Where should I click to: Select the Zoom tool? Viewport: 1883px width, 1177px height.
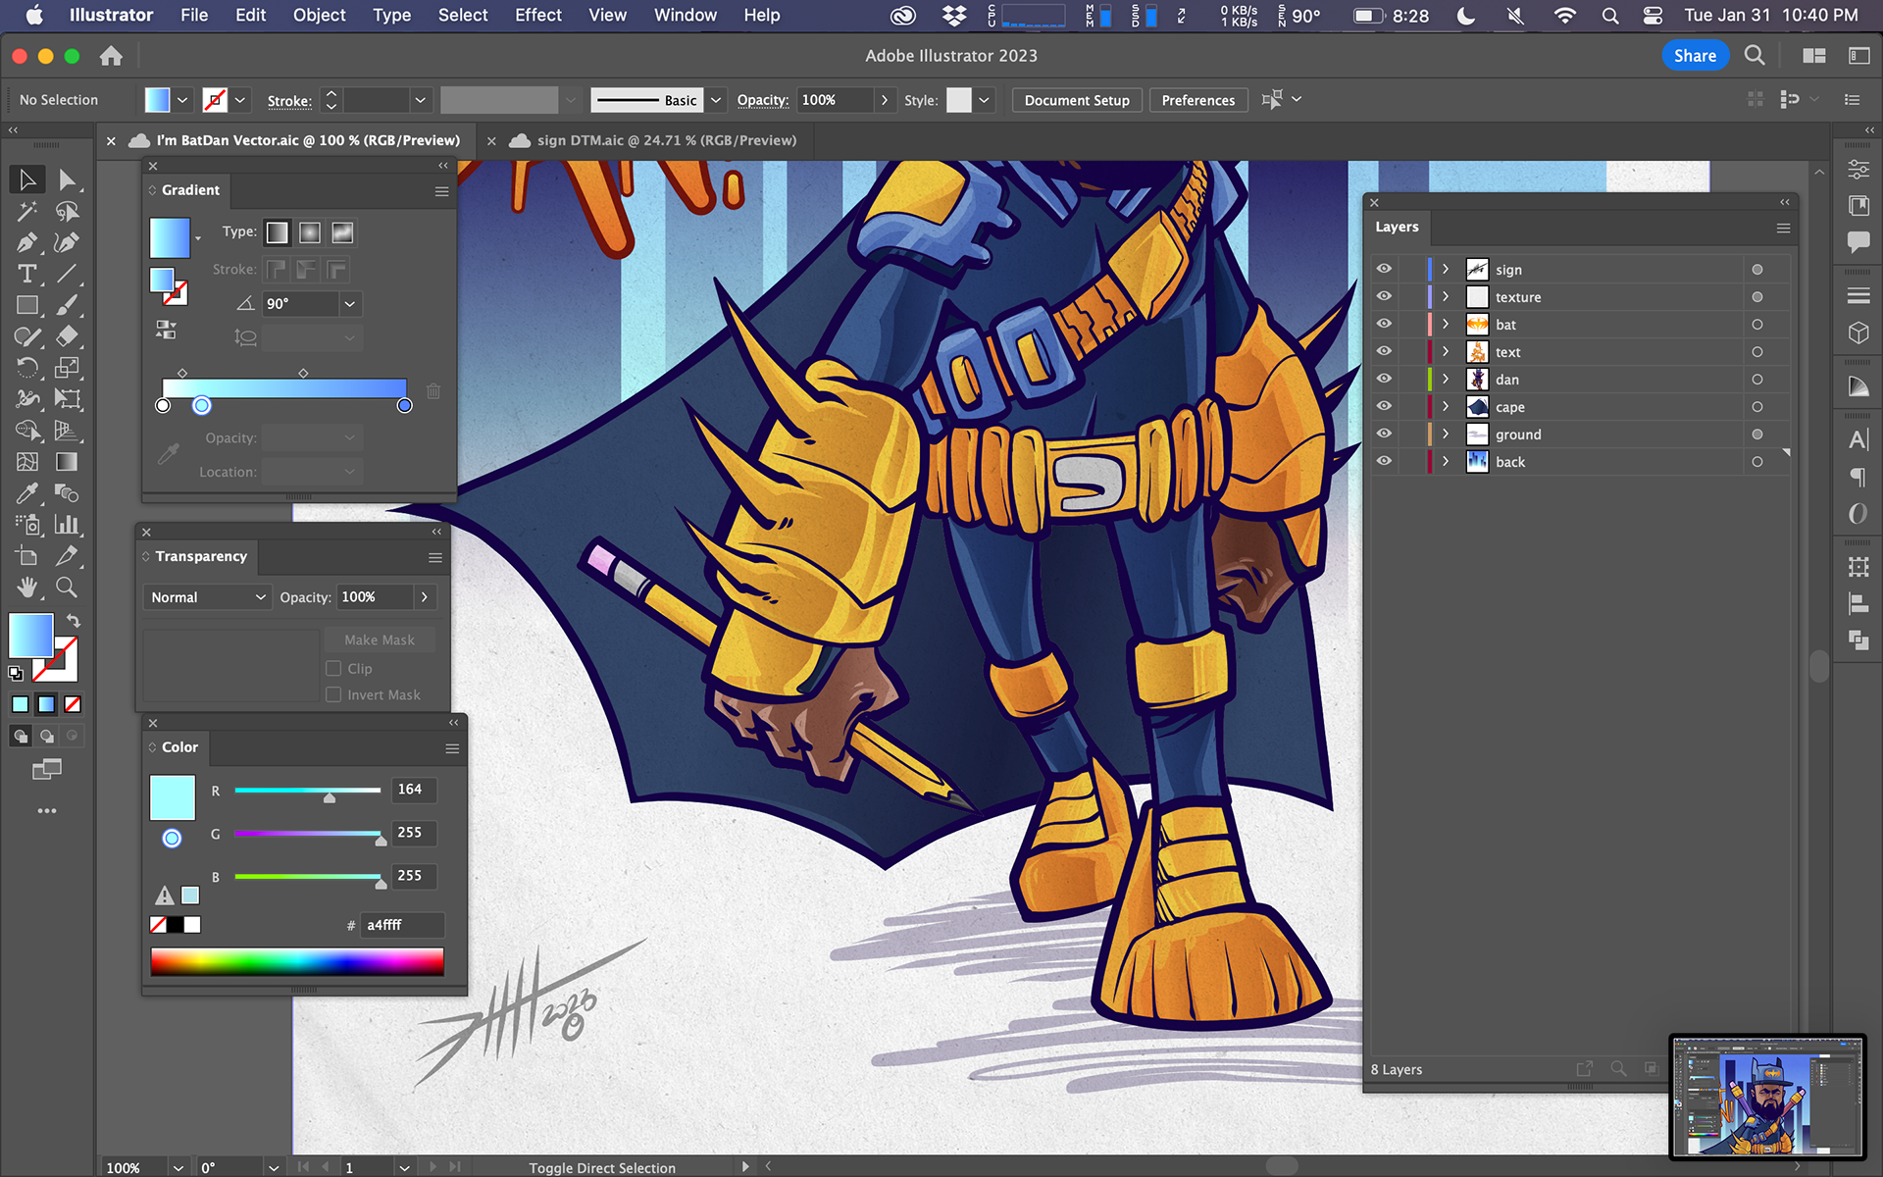click(67, 588)
